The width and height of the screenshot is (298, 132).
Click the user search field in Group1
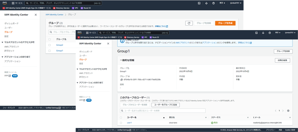[163, 111]
